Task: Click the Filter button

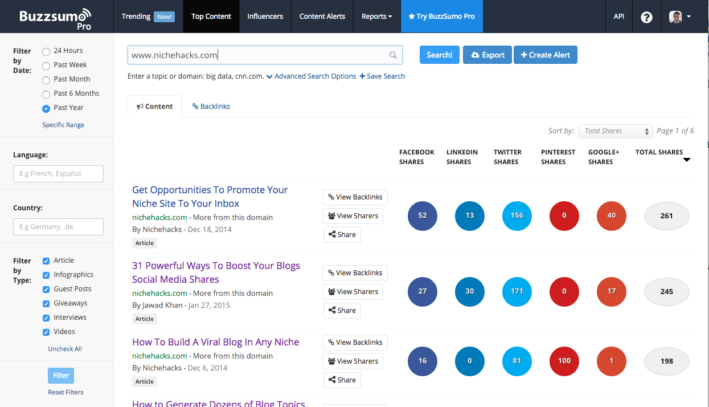Action: click(x=61, y=376)
